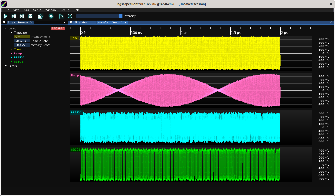Expand the Tone channel tree node
This screenshot has width=335, height=196.
pyautogui.click(x=11, y=49)
